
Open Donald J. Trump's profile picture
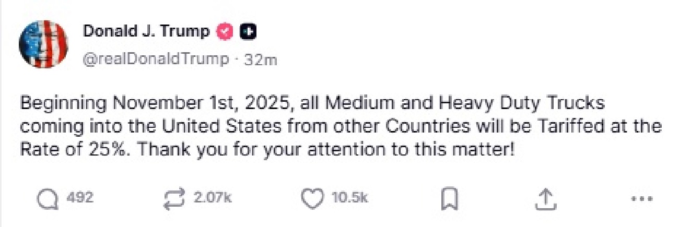pyautogui.click(x=43, y=44)
